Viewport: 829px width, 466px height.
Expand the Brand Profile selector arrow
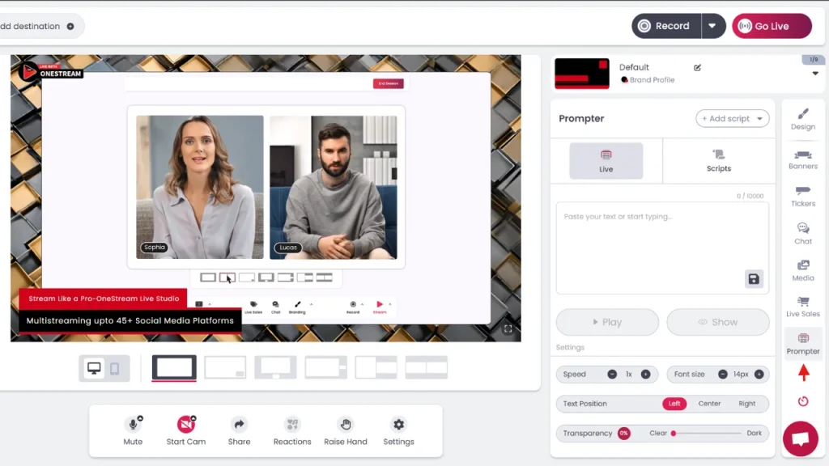coord(814,74)
